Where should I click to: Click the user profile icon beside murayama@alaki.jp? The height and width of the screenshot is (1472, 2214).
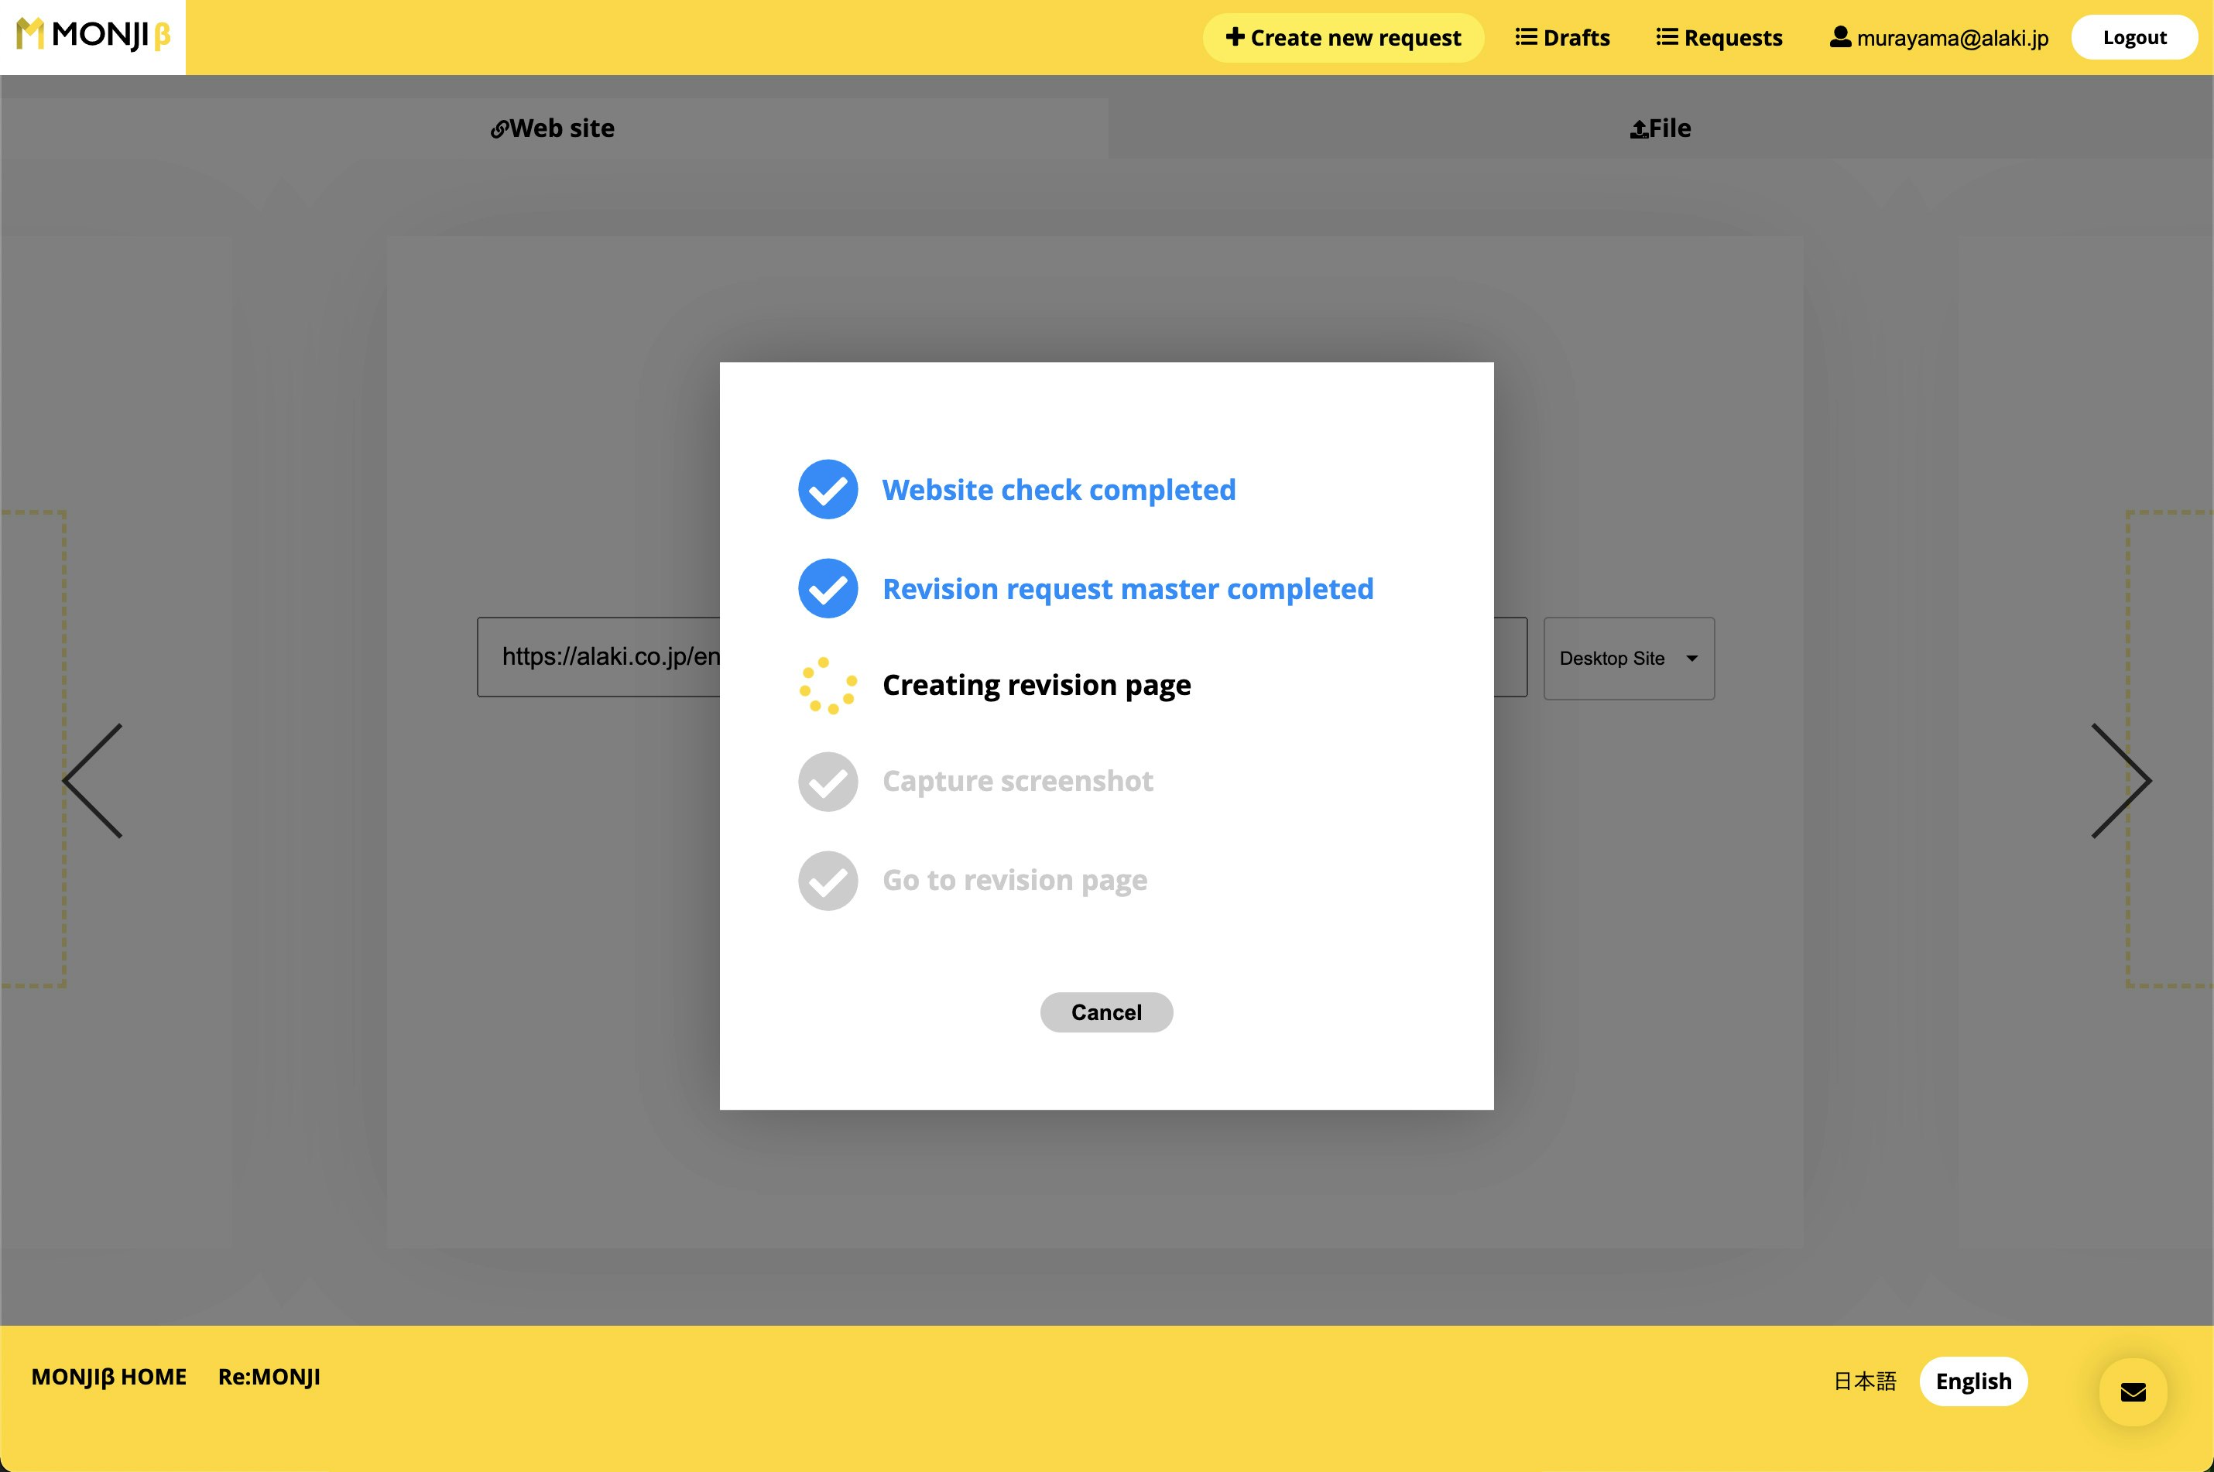1839,38
